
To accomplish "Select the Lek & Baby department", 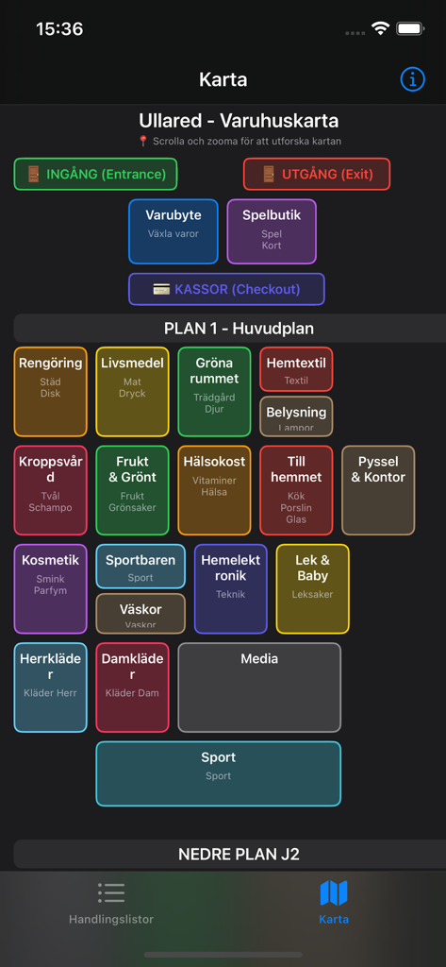I will click(x=313, y=589).
